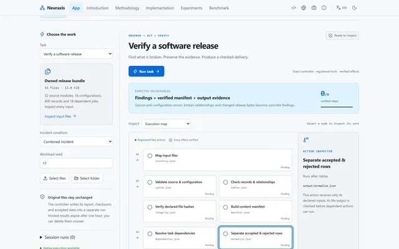Select the Map input files radio circle
The image size is (399, 249).
[150, 156]
